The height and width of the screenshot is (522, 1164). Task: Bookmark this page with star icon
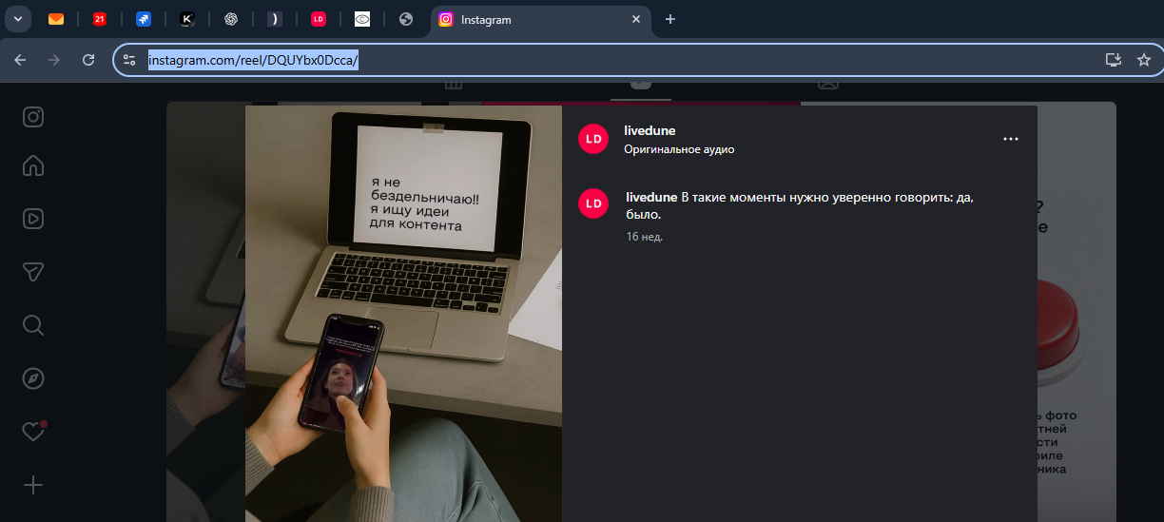coord(1144,60)
